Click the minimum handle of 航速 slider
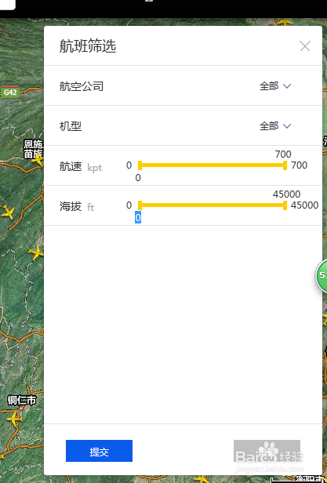Screen dimensions: 327x483 click(140, 165)
